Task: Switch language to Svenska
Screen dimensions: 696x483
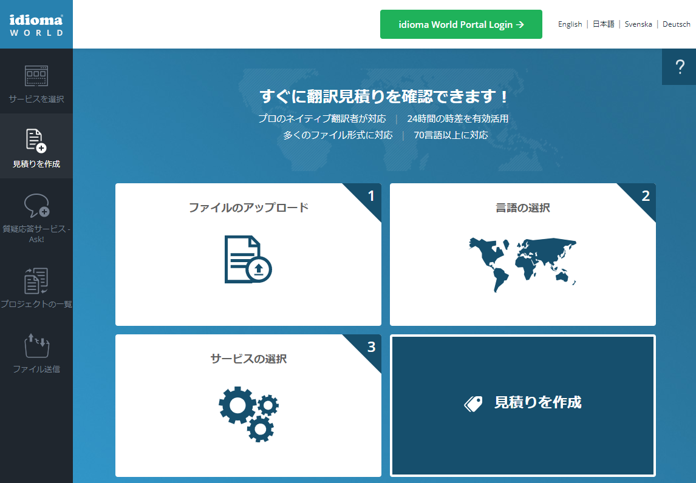Action: (x=638, y=24)
